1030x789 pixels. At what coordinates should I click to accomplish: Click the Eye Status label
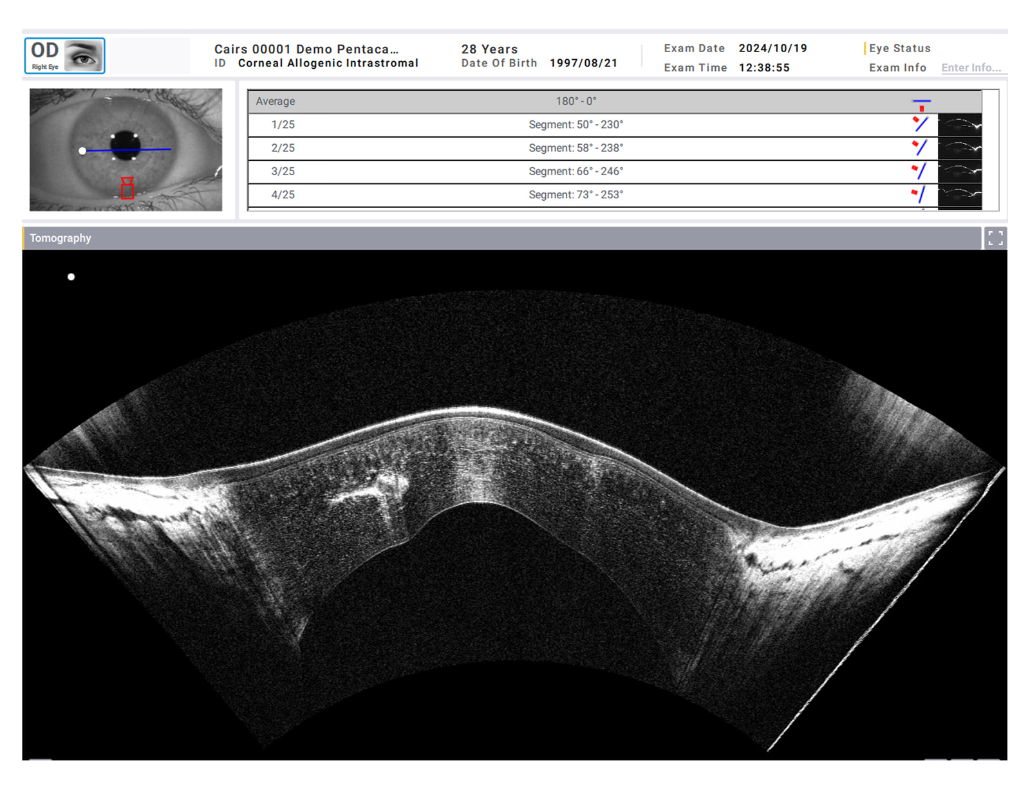[899, 48]
